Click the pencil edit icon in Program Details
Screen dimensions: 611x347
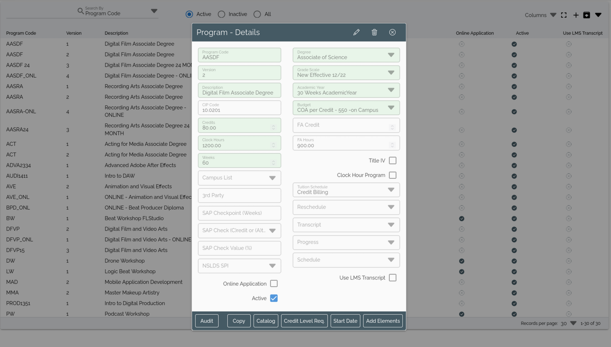[356, 32]
